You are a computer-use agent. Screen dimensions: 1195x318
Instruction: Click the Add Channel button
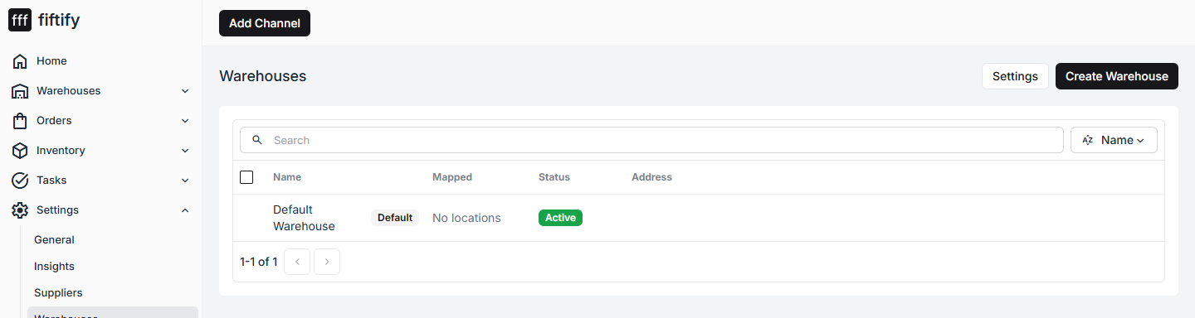[265, 23]
